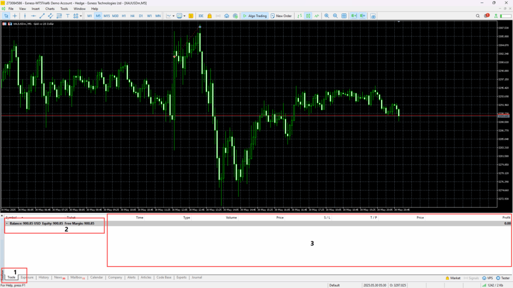Toggle Algo Trading on
This screenshot has height=288, width=513.
point(254,15)
